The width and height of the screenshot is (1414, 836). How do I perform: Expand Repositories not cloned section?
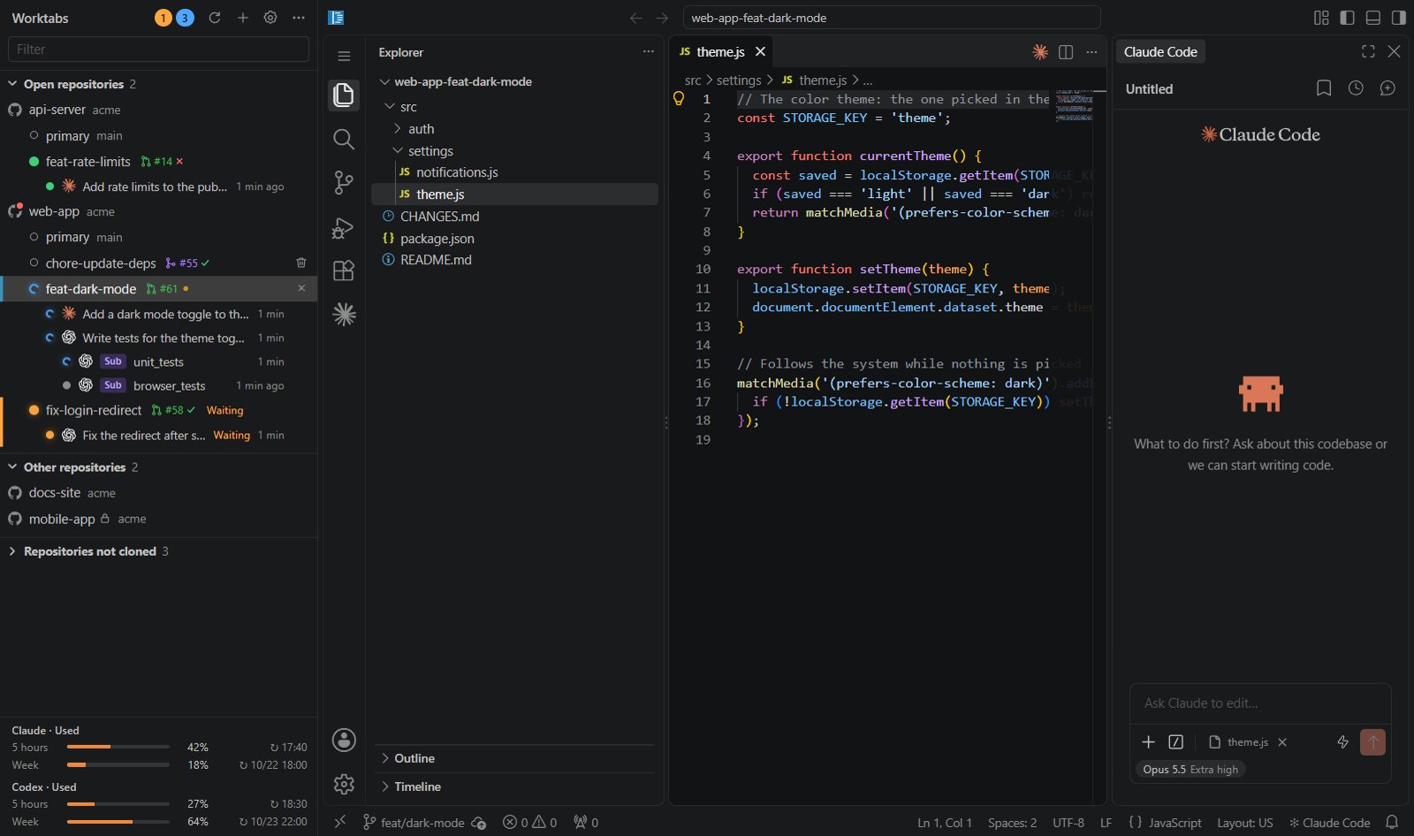click(12, 551)
